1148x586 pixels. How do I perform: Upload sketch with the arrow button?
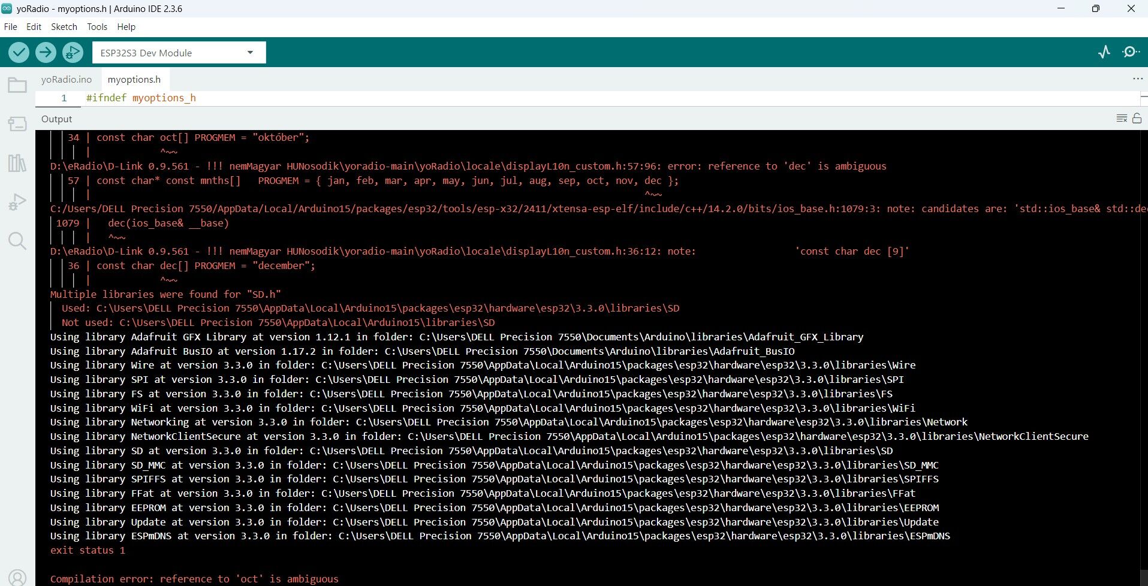[46, 53]
